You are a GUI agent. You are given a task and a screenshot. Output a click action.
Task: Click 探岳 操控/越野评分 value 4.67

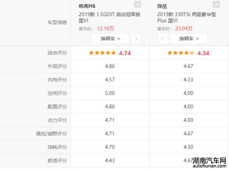click(188, 134)
